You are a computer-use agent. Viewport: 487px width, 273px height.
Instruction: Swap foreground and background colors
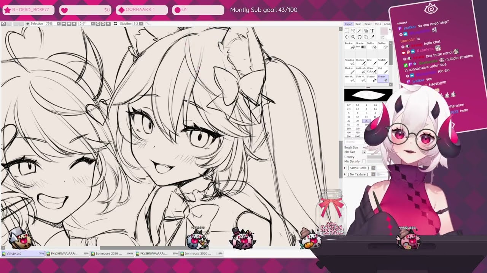coord(390,30)
